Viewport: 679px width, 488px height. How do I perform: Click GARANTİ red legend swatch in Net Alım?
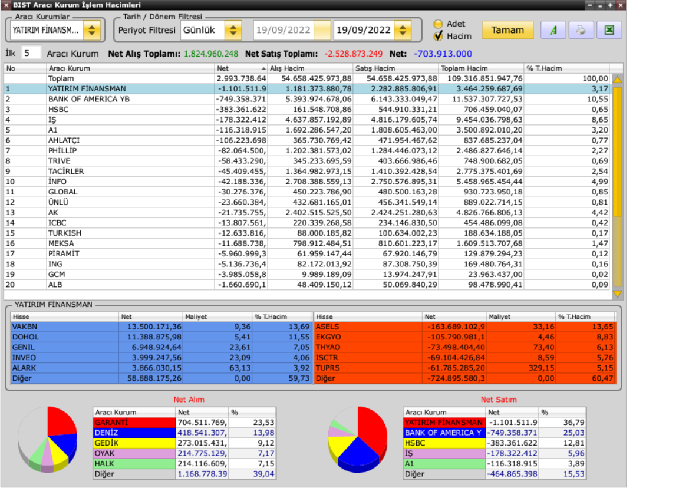[134, 422]
